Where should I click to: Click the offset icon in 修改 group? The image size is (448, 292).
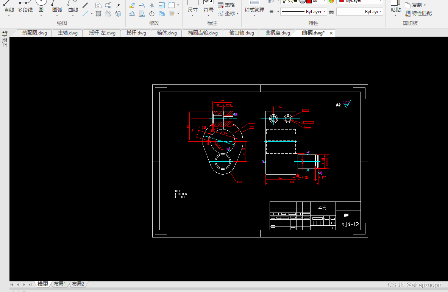pos(132,13)
